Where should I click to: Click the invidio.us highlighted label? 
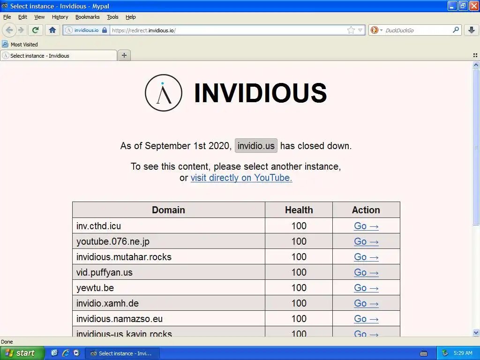coord(256,146)
